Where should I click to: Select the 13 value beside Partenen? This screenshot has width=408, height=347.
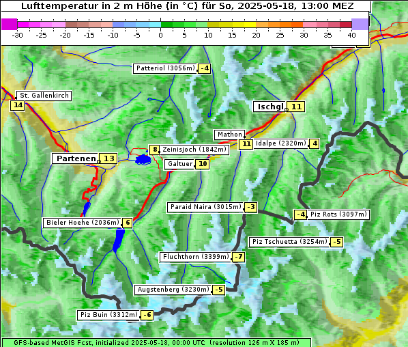pyautogui.click(x=108, y=158)
